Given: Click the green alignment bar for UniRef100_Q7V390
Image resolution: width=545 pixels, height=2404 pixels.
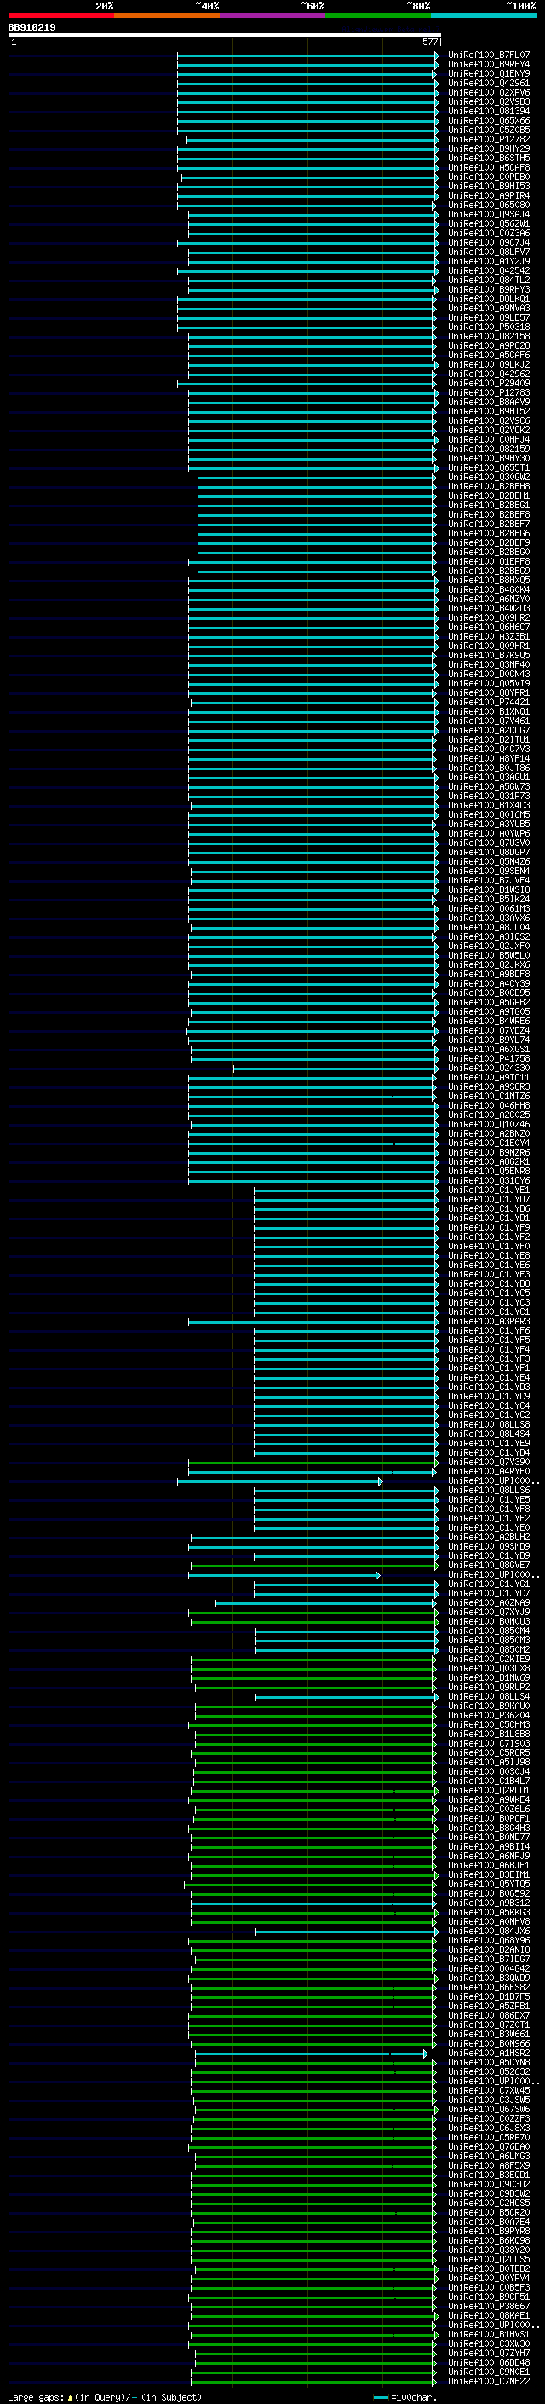Looking at the screenshot, I should coord(313,1463).
